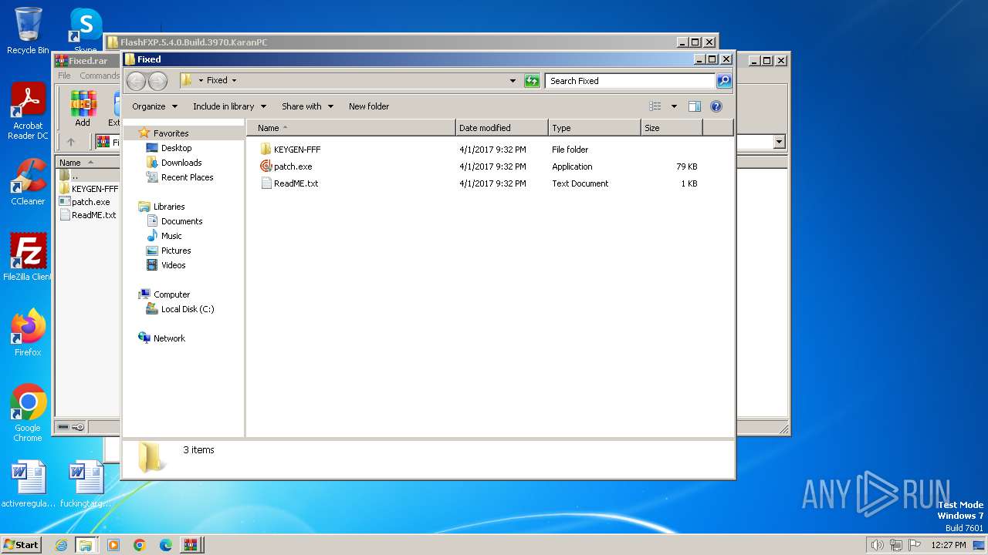Screen dimensions: 988x555
Task: Open Acrobat Reader DC desktop icon
Action: pyautogui.click(x=28, y=112)
